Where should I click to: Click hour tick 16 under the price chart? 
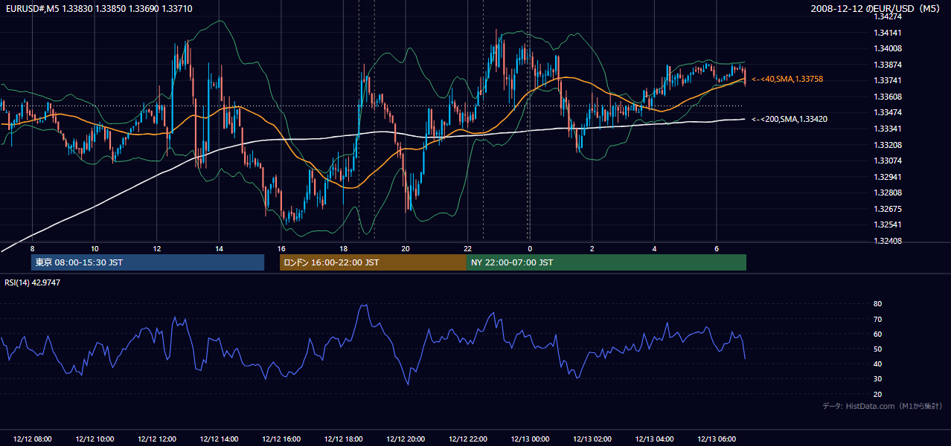[x=281, y=248]
